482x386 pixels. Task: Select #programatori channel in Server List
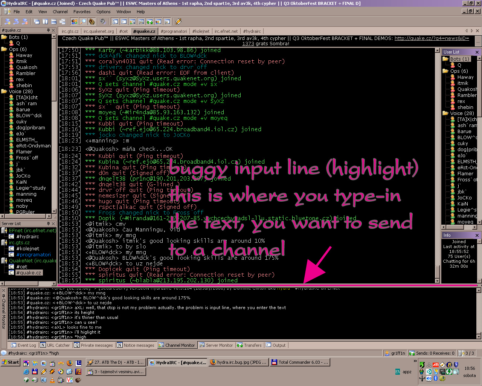click(34, 254)
